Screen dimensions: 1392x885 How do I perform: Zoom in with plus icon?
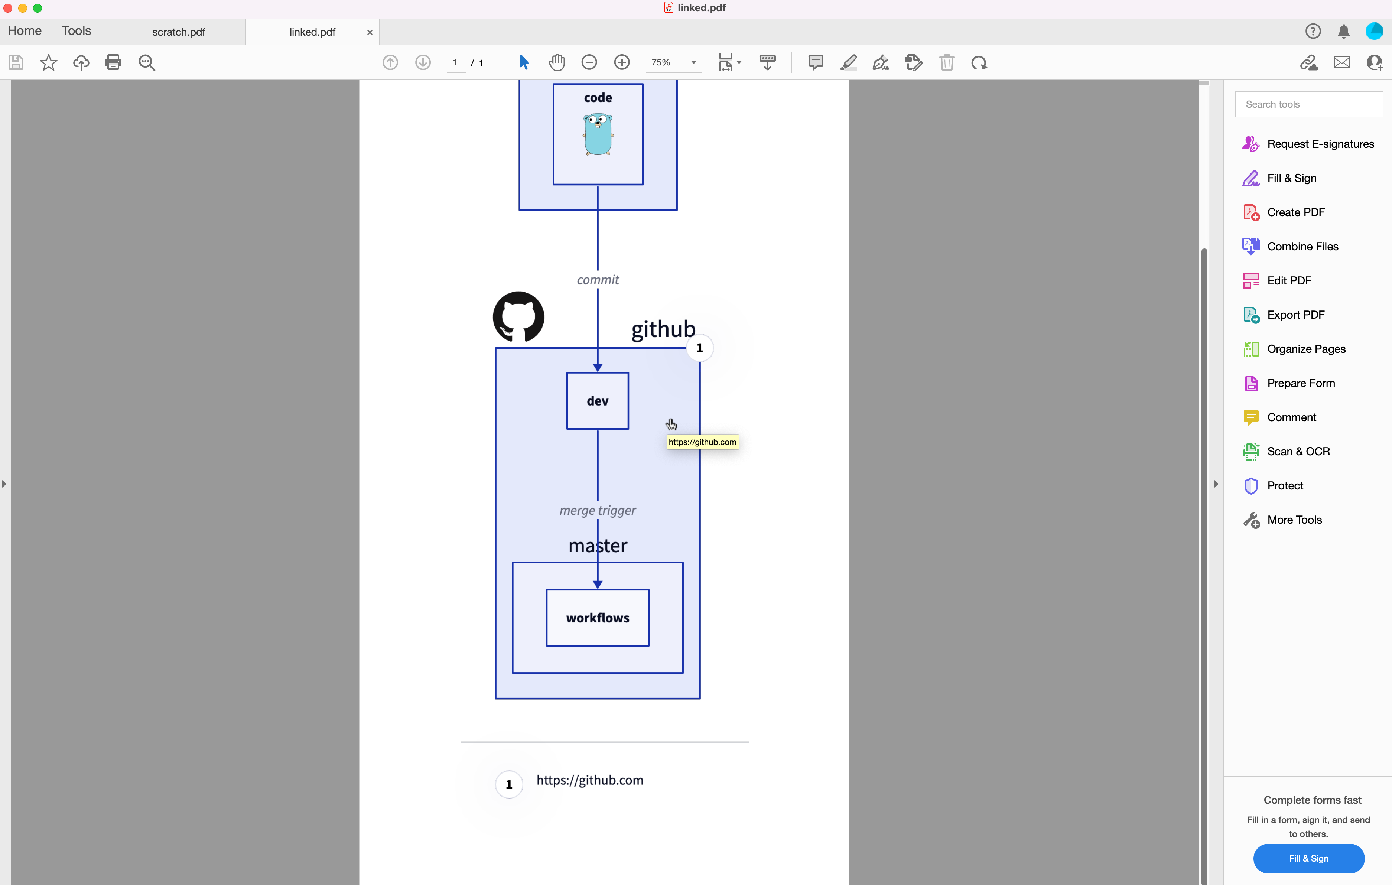[x=622, y=62]
